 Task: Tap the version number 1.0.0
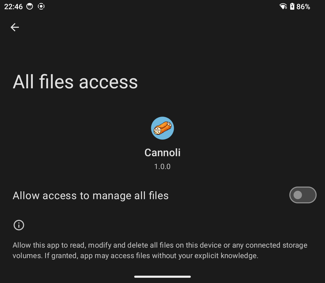tap(162, 166)
